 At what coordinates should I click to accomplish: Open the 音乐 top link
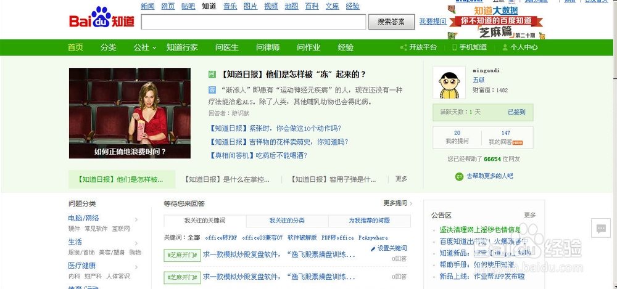coord(230,6)
